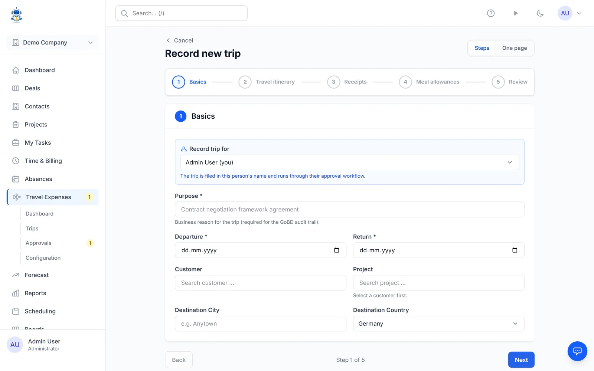Click the Return date field
The width and height of the screenshot is (594, 371).
point(439,250)
